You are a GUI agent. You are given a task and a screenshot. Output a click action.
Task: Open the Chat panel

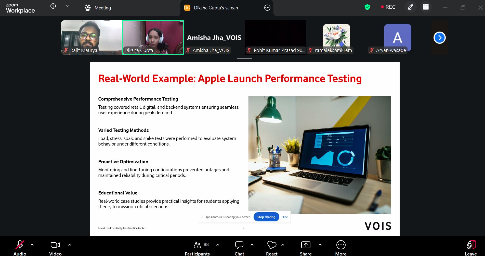239,247
